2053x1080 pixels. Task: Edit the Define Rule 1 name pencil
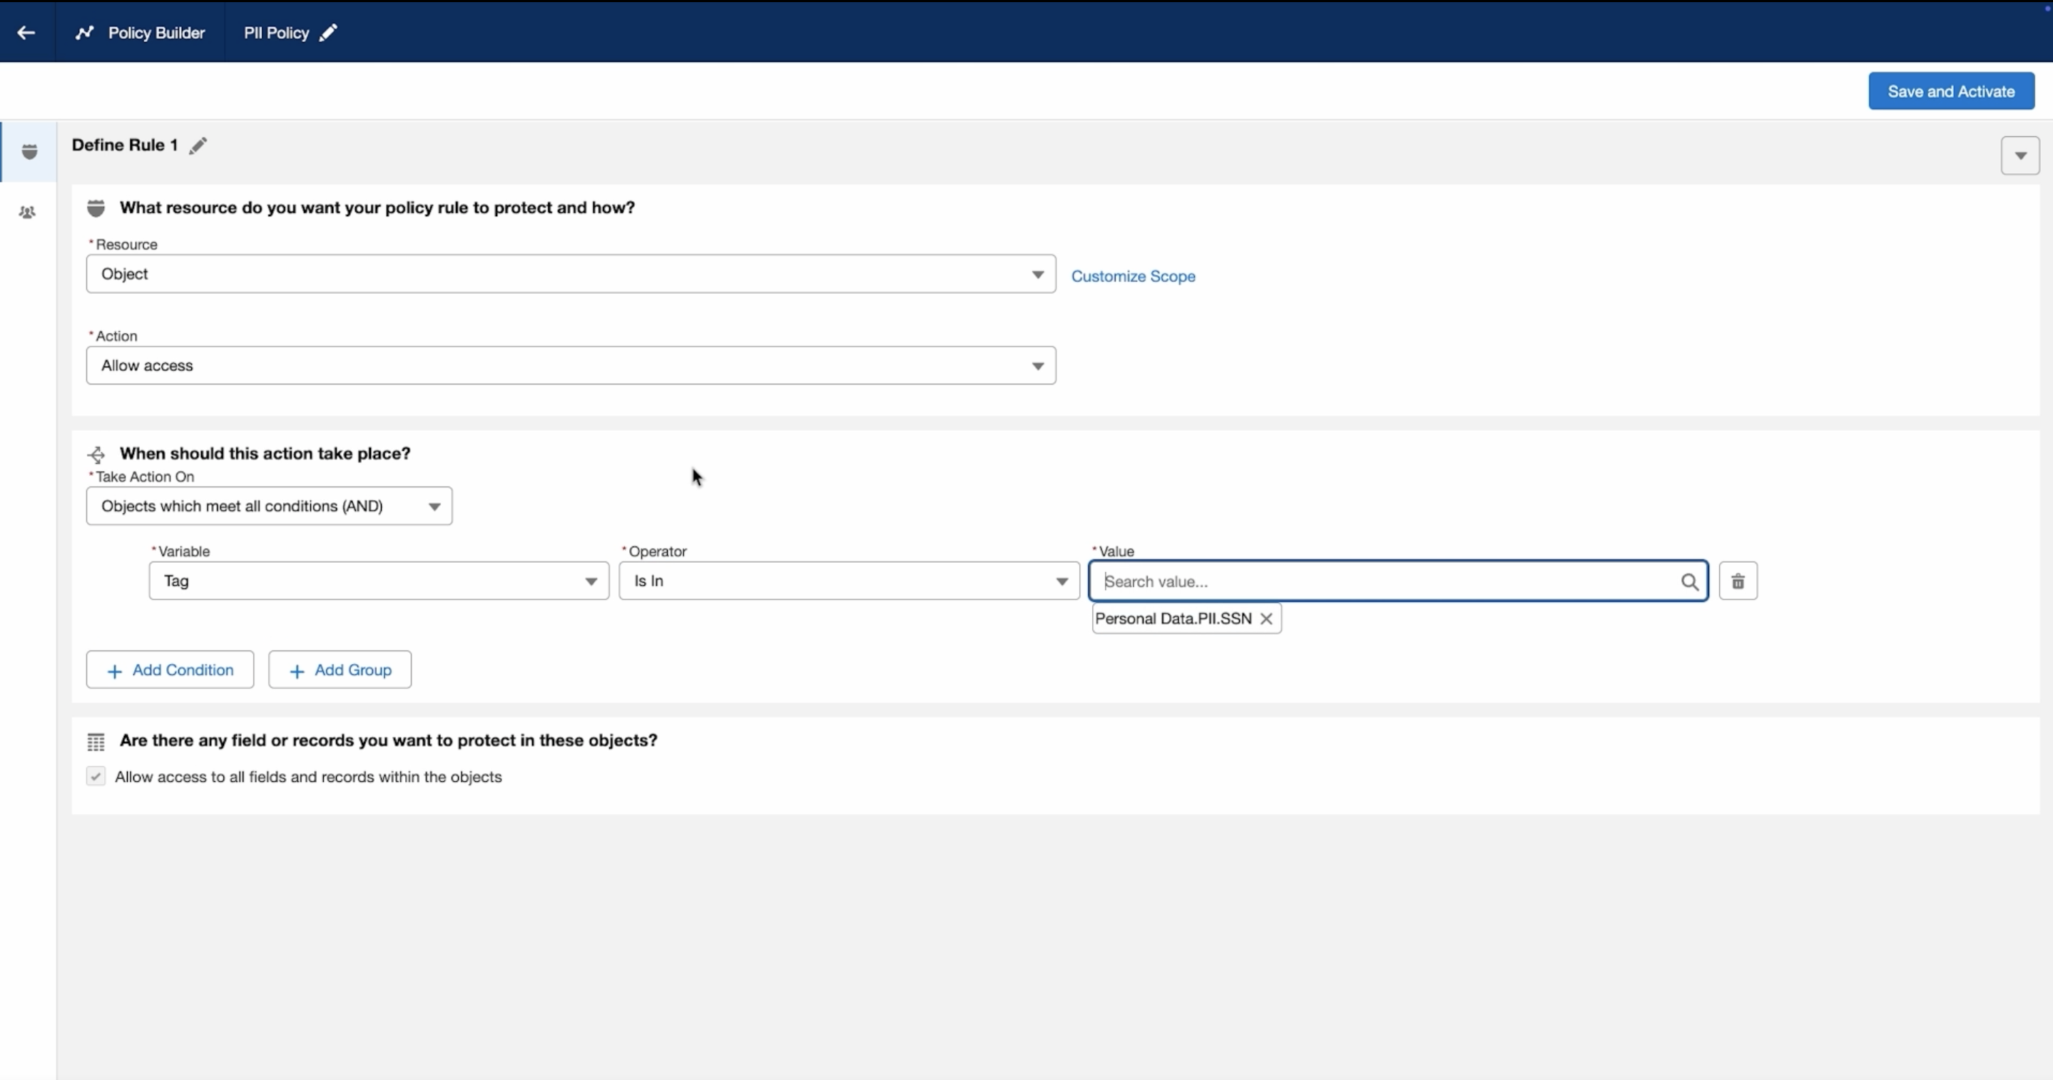(198, 146)
